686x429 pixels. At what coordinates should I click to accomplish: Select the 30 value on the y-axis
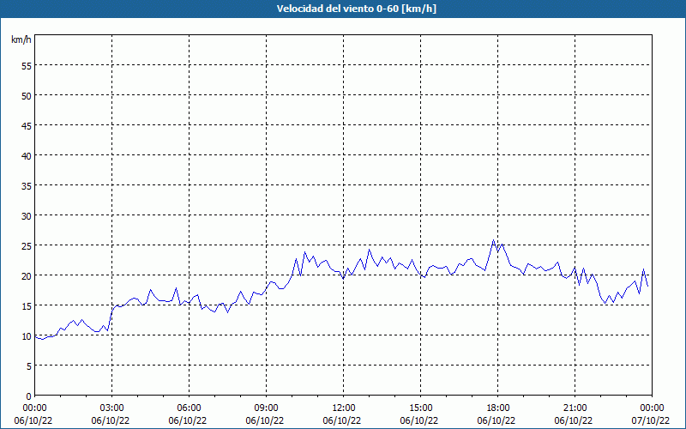[27, 216]
